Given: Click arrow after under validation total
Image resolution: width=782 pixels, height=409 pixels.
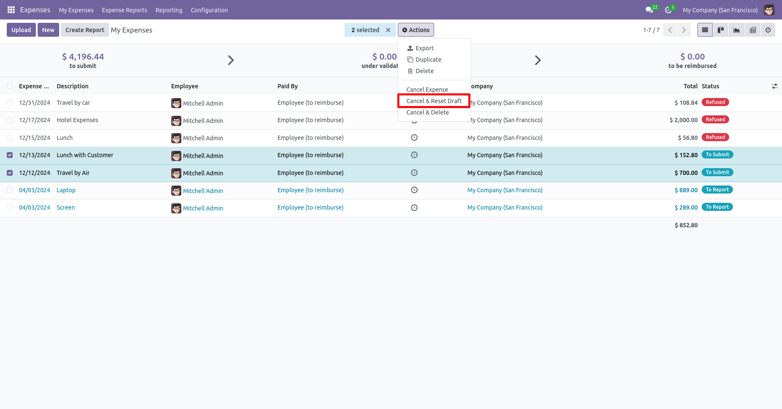Looking at the screenshot, I should [538, 60].
